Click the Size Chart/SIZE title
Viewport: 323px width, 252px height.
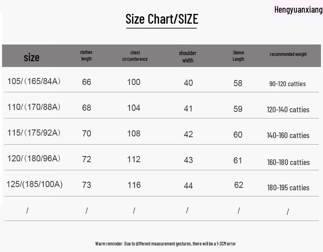click(162, 19)
